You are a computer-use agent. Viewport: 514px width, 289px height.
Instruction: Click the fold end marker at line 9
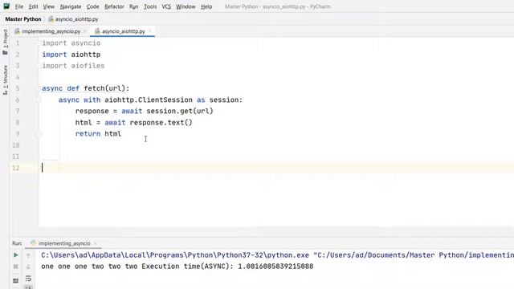39,134
